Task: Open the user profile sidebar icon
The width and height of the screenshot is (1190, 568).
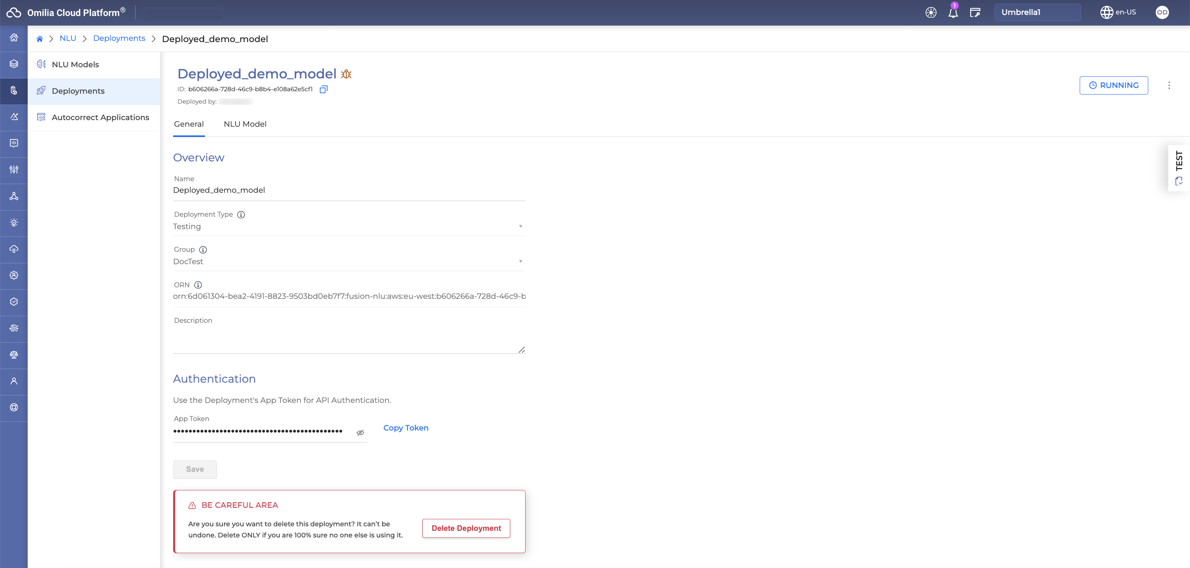Action: coord(14,381)
